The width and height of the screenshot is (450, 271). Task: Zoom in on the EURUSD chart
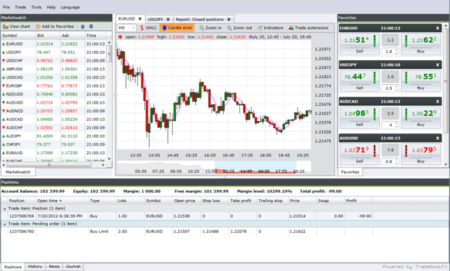coord(210,28)
